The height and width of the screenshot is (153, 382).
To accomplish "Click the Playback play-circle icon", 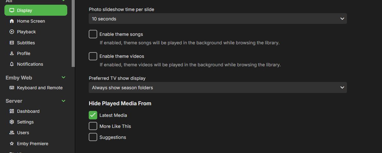I will (x=12, y=32).
